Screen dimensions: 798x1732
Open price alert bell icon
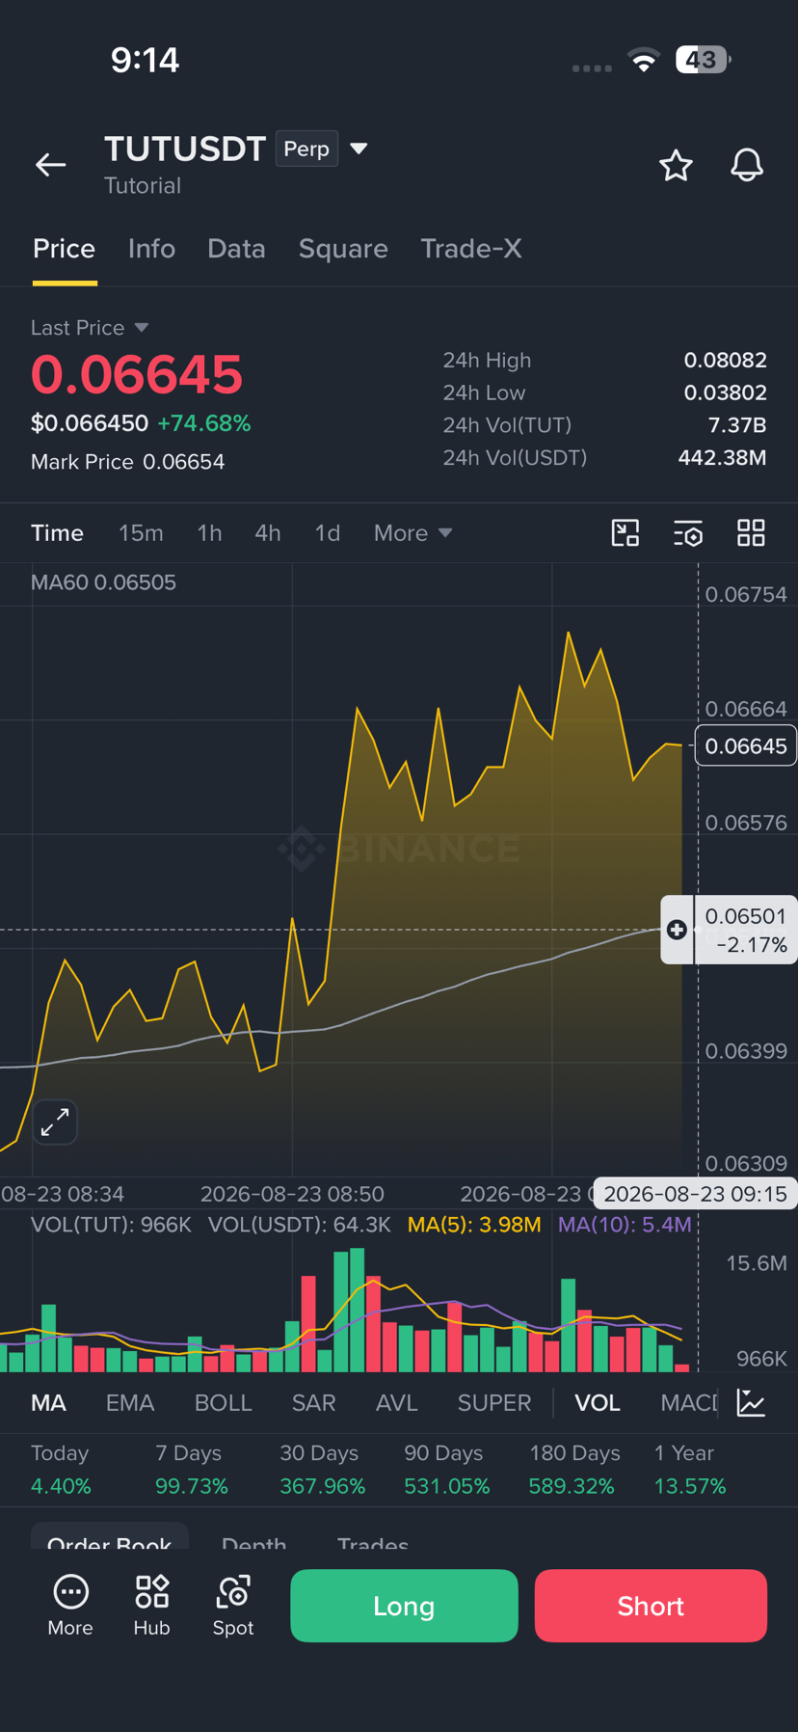747,166
